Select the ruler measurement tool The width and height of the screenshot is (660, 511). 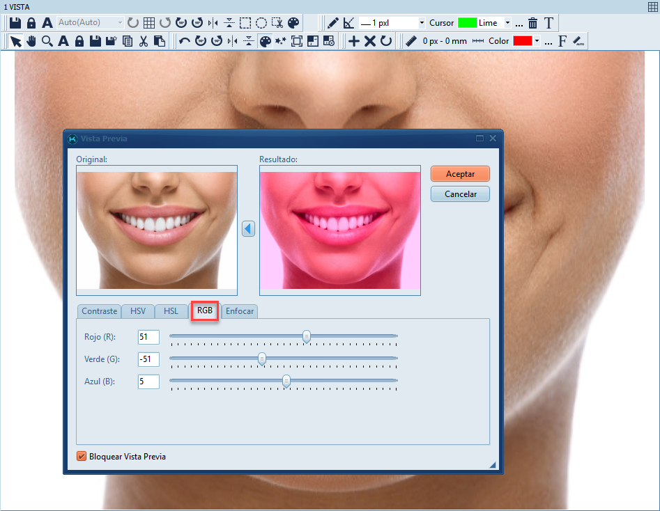(x=411, y=41)
